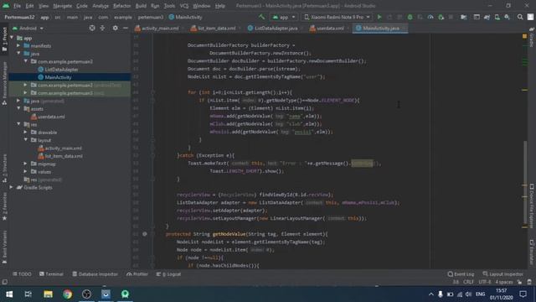Open Task View on the taskbar
536x302 pixels.
click(28, 294)
